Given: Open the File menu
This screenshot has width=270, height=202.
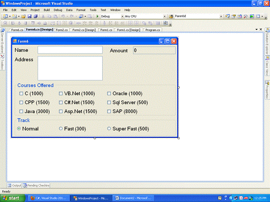Looking at the screenshot, I should (5, 10).
